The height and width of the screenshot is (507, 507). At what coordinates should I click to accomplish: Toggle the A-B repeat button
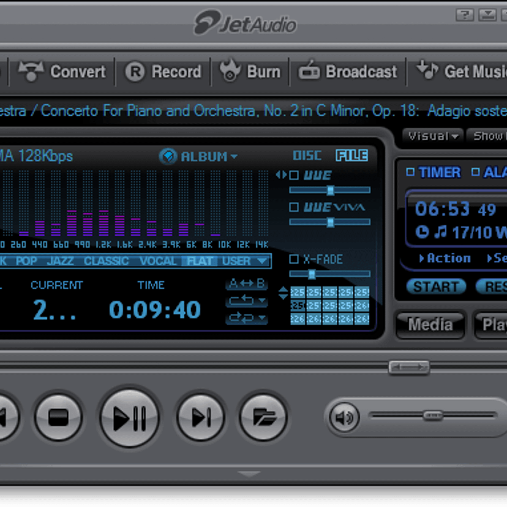click(x=247, y=283)
